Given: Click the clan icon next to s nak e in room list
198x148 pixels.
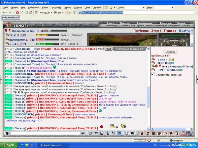Looking at the screenshot, I should click(x=153, y=59).
